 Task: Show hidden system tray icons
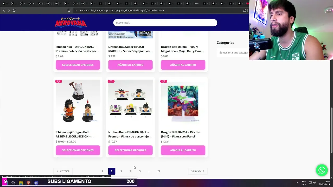(x=297, y=183)
